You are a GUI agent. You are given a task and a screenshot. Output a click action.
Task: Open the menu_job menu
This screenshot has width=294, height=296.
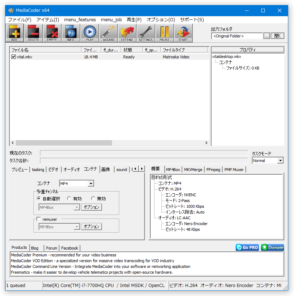tap(111, 20)
